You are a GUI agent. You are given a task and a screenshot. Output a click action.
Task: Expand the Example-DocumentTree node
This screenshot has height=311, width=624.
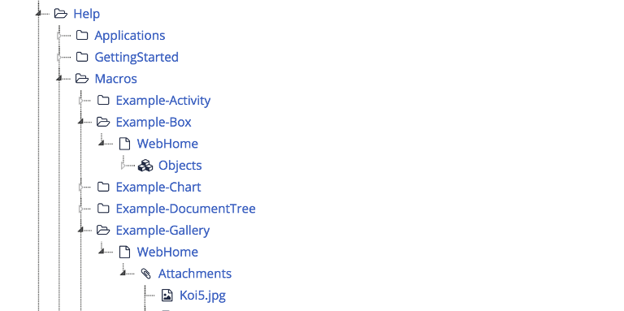[x=80, y=209]
